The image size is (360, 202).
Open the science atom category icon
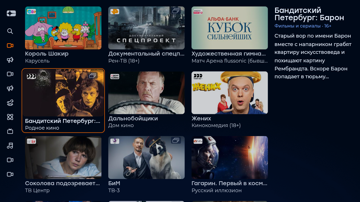pos(10,117)
